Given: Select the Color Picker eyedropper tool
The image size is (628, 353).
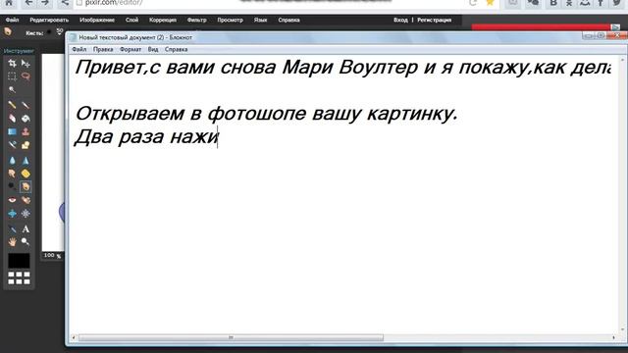Looking at the screenshot, I should (12, 228).
